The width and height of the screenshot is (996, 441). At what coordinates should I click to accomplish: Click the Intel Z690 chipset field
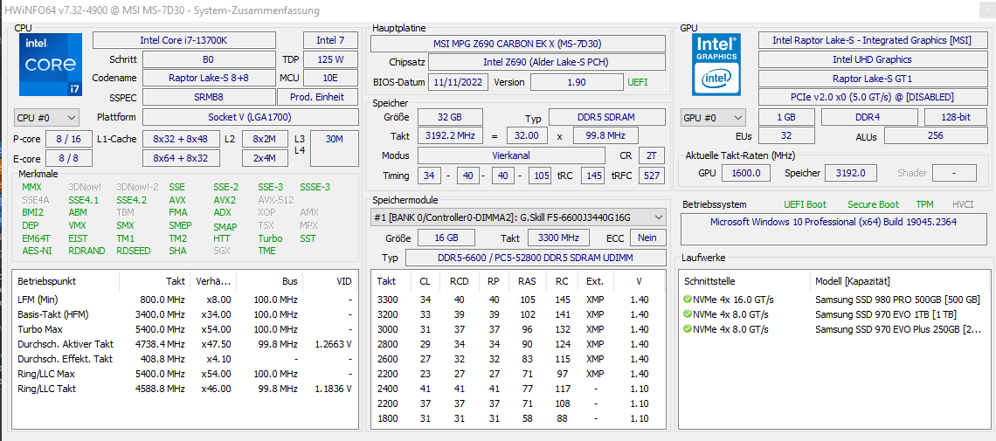547,62
